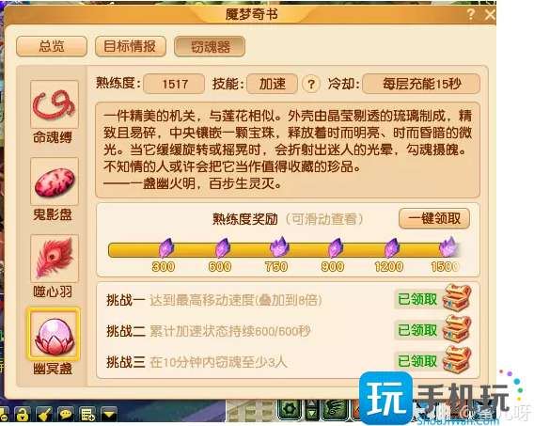The height and width of the screenshot is (426, 534).
Task: Switch to the 窃魂器 tab
Action: point(210,46)
